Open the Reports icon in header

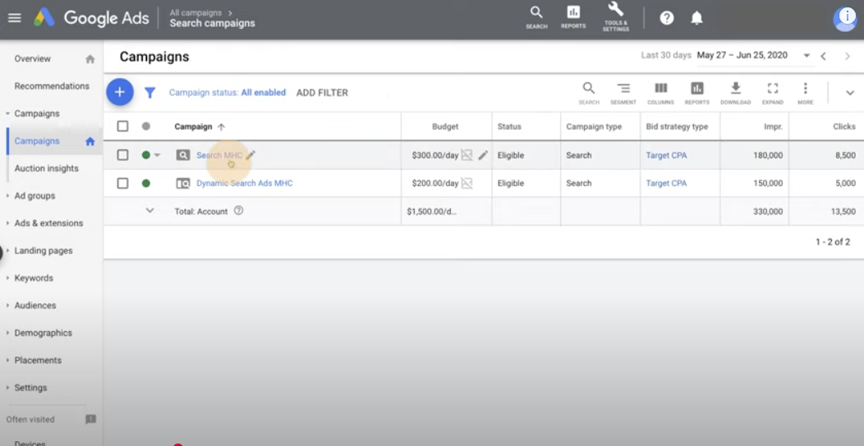[x=573, y=17]
